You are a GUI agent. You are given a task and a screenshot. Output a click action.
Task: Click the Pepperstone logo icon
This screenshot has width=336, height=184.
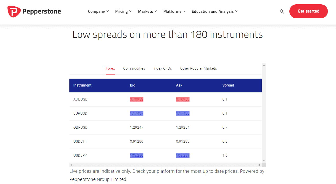point(14,11)
